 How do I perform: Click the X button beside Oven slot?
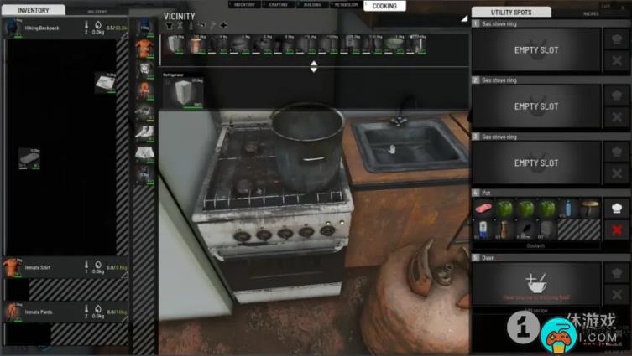tap(617, 295)
